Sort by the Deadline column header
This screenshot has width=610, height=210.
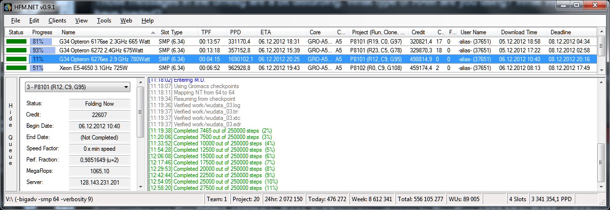(572, 32)
